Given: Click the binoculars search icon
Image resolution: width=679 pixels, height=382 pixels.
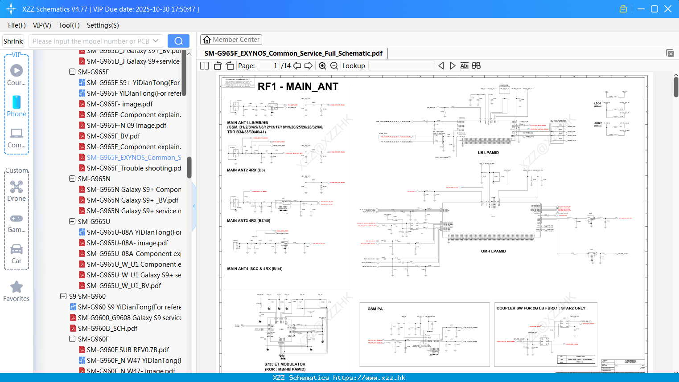Looking at the screenshot, I should (x=476, y=65).
